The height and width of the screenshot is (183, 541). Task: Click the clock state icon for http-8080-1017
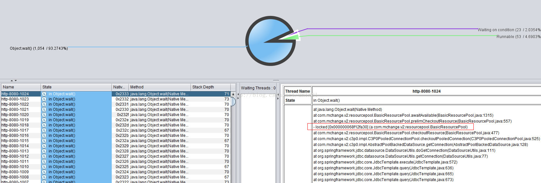pyautogui.click(x=44, y=130)
